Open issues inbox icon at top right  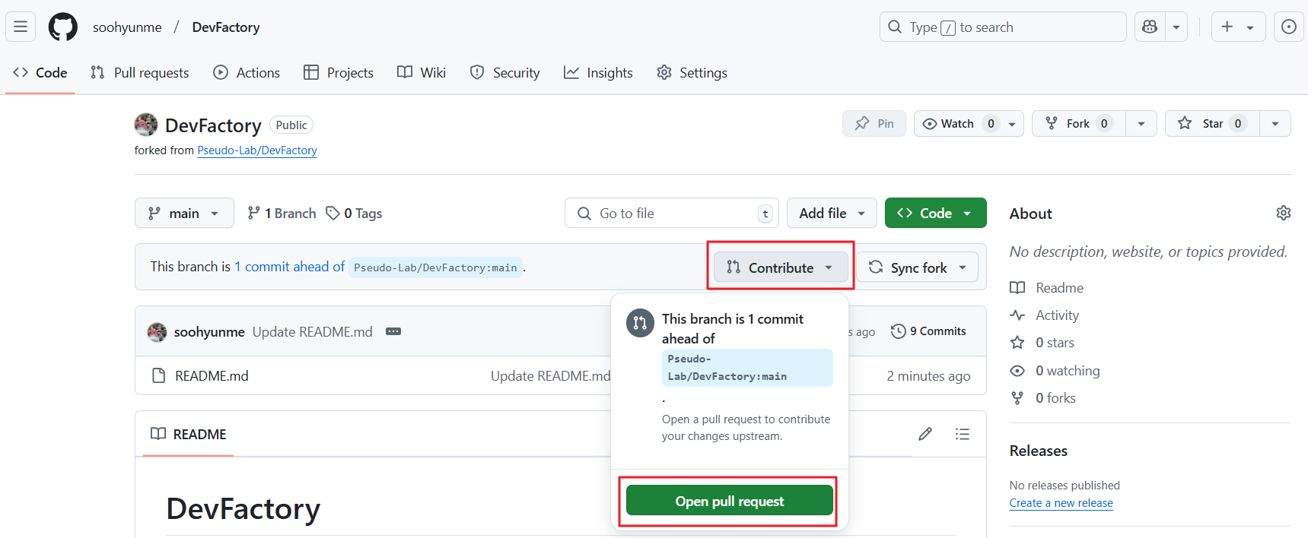1288,27
